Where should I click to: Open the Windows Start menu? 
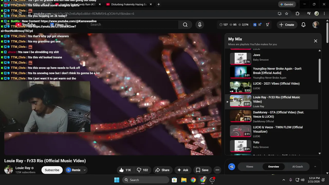[x=117, y=180]
